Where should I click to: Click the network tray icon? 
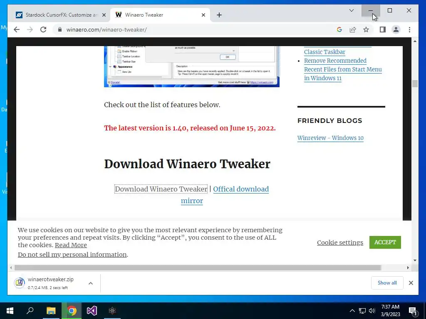362,311
